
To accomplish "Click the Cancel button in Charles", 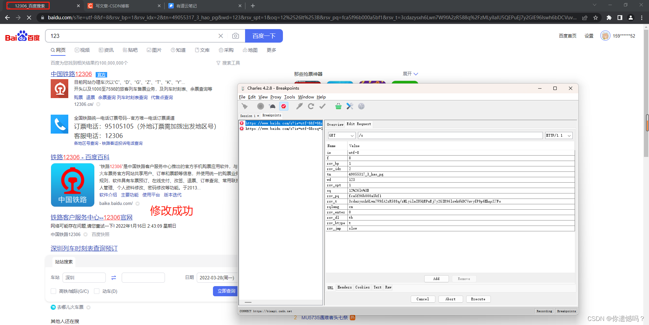I will 423,299.
